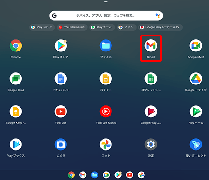This screenshot has width=209, height=180.
Task: Open the Play ゲーム app in the grid
Action: 196,111
